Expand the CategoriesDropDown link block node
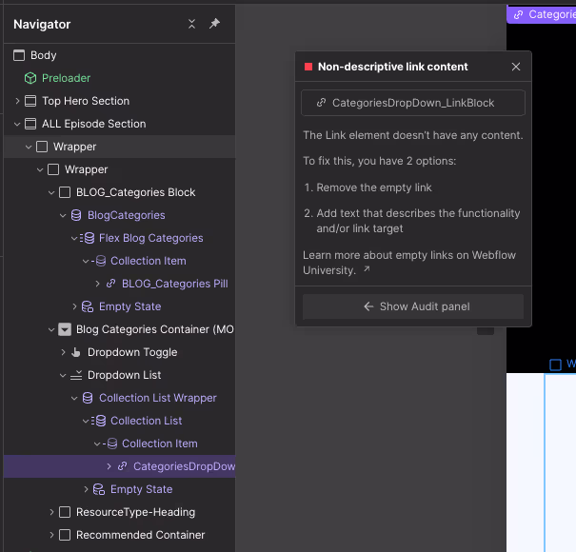The height and width of the screenshot is (552, 576). [109, 466]
